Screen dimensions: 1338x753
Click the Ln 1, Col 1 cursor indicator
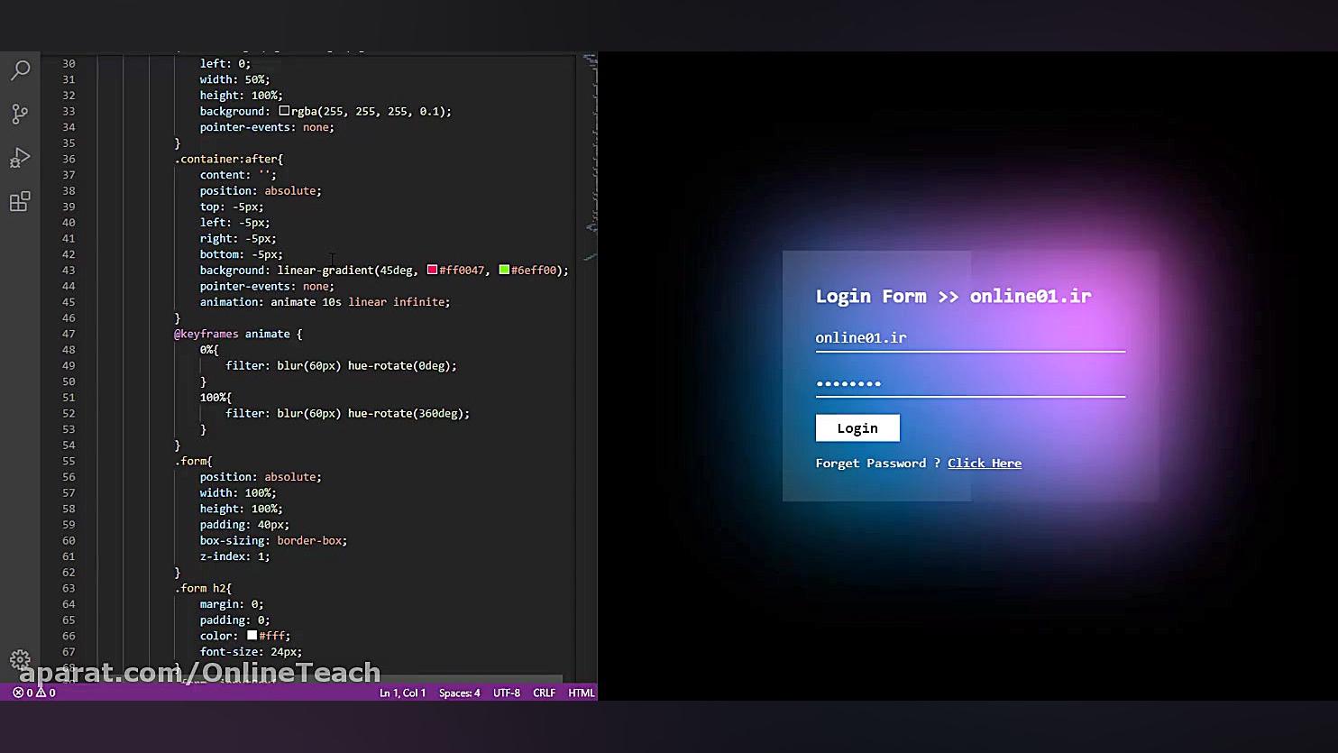click(x=402, y=693)
